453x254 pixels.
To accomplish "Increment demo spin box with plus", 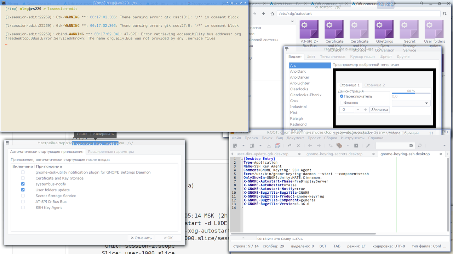I will [365, 109].
